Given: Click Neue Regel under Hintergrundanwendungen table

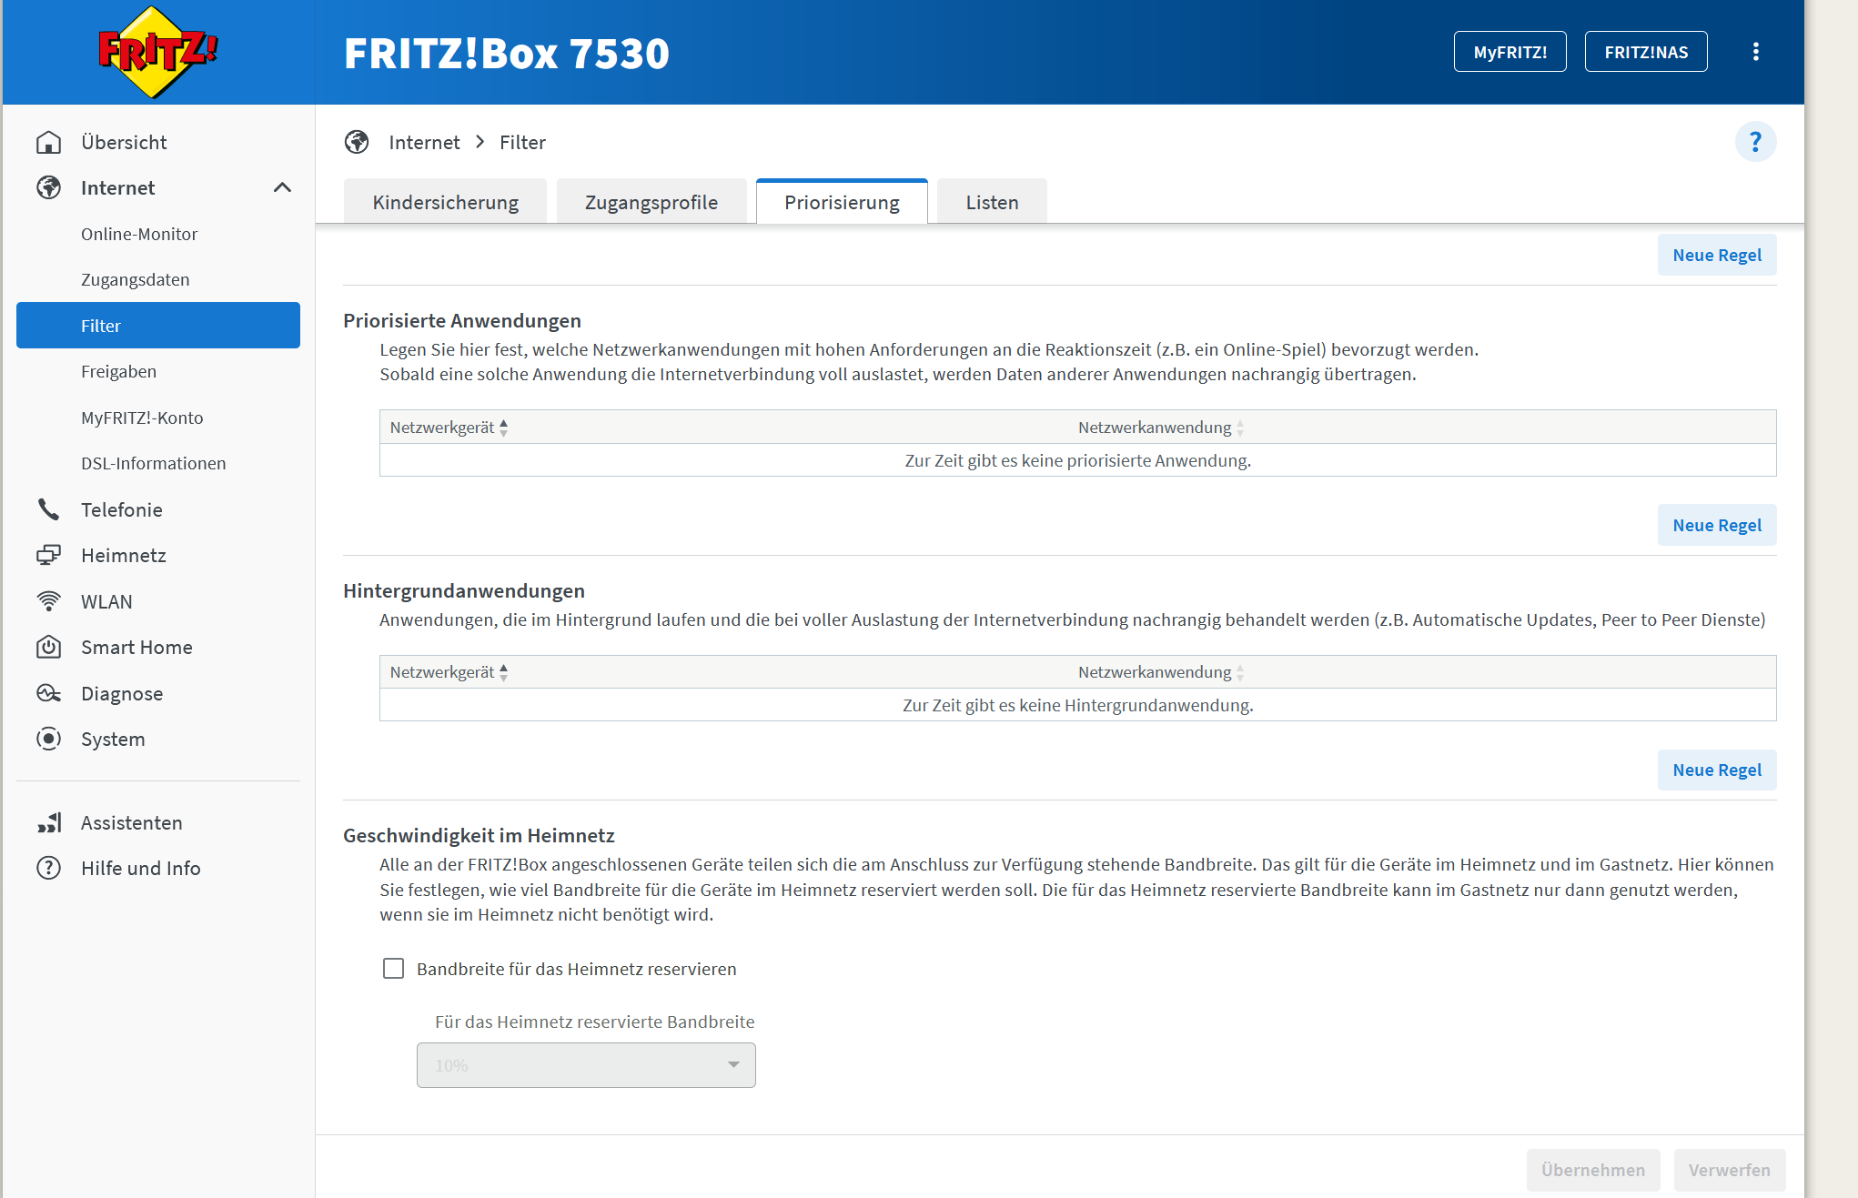Looking at the screenshot, I should (x=1716, y=770).
